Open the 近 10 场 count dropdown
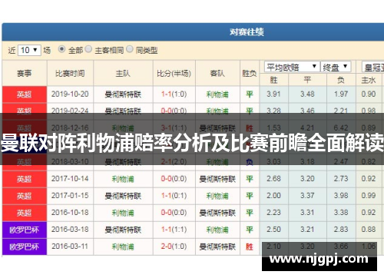384x278 pixels. 29,50
